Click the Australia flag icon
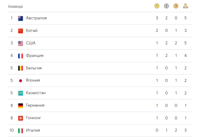 pyautogui.click(x=21, y=18)
